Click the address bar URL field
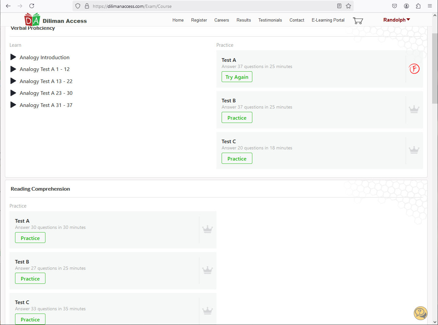Screen dimensions: 438x325 [209, 6]
